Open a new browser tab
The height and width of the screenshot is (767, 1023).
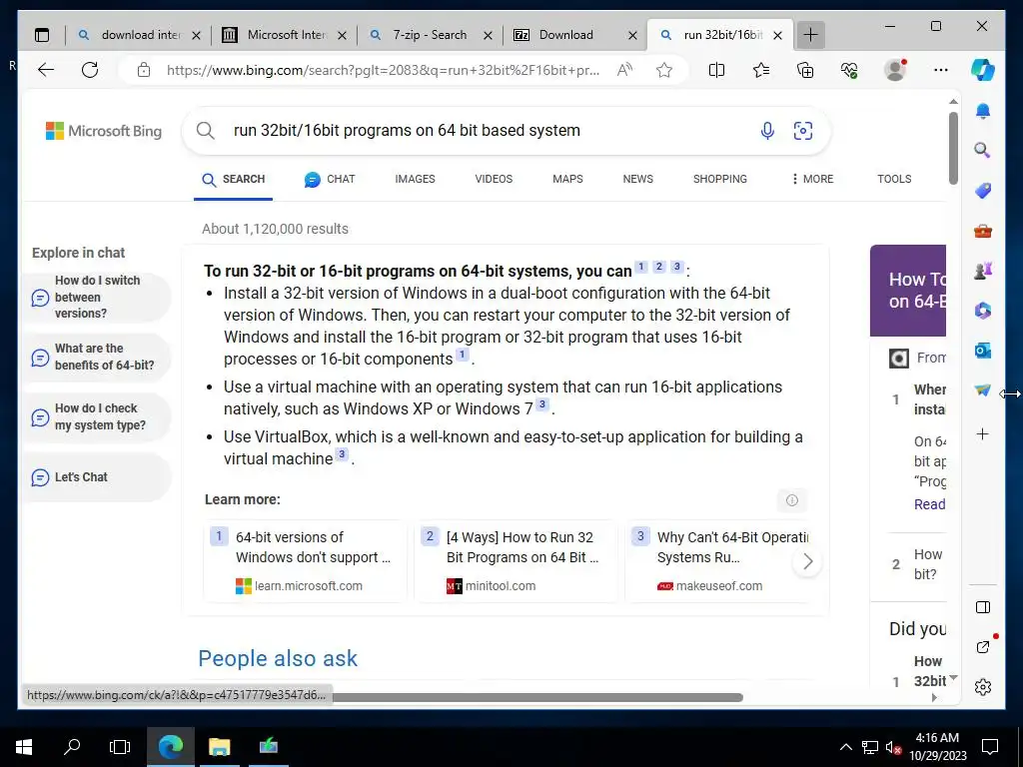click(x=810, y=35)
